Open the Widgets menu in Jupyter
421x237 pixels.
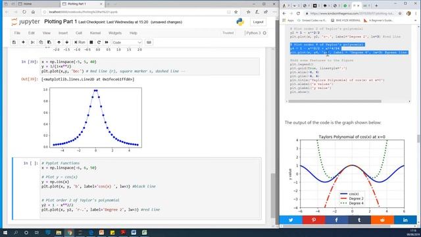pyautogui.click(x=115, y=33)
